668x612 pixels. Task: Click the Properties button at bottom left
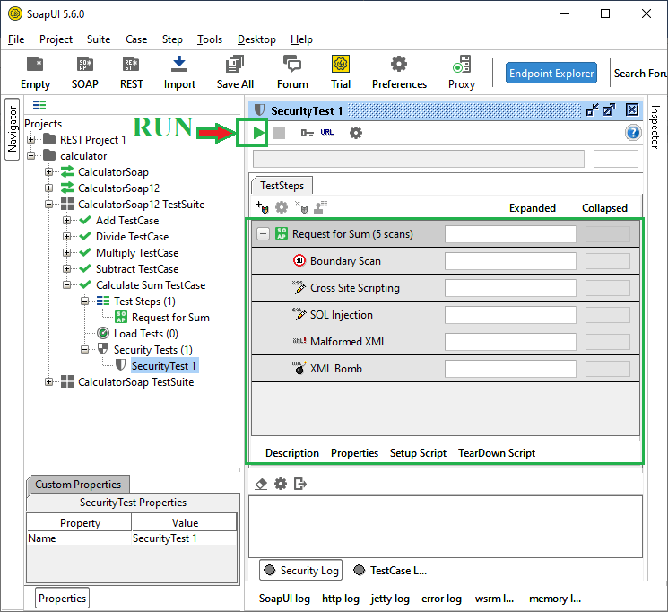click(x=62, y=598)
